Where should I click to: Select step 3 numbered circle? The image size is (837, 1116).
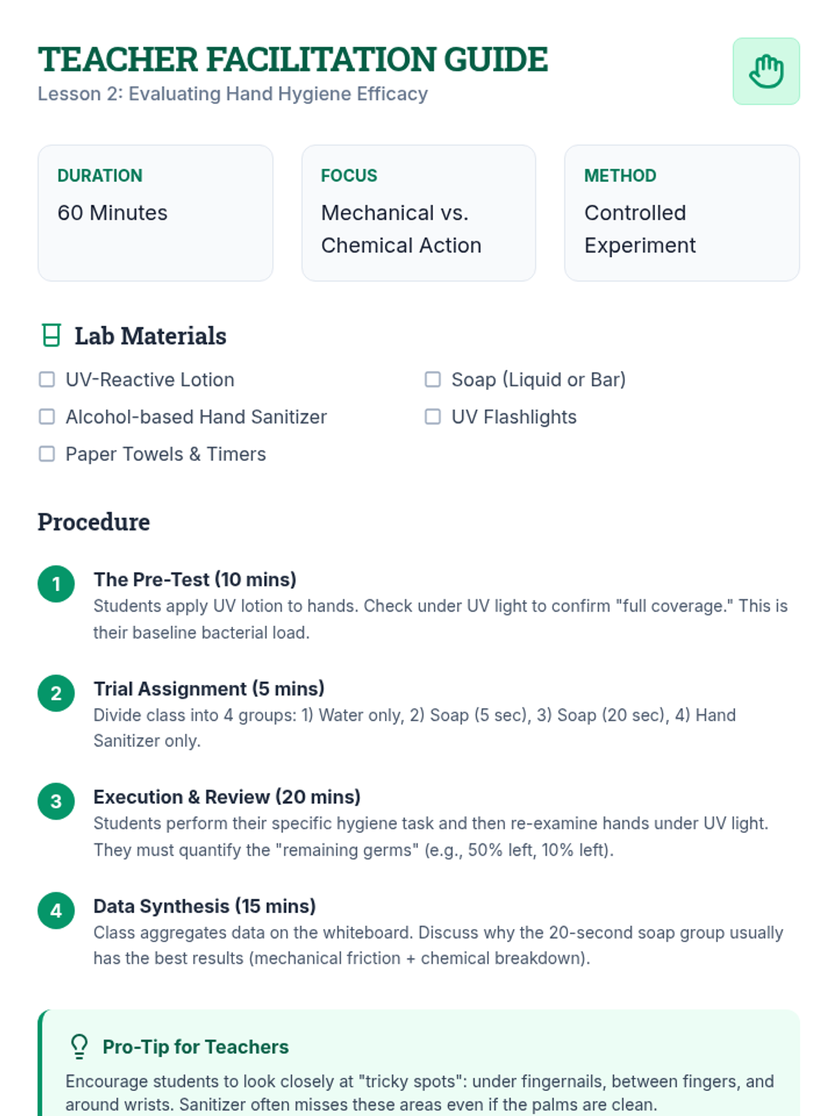56,801
